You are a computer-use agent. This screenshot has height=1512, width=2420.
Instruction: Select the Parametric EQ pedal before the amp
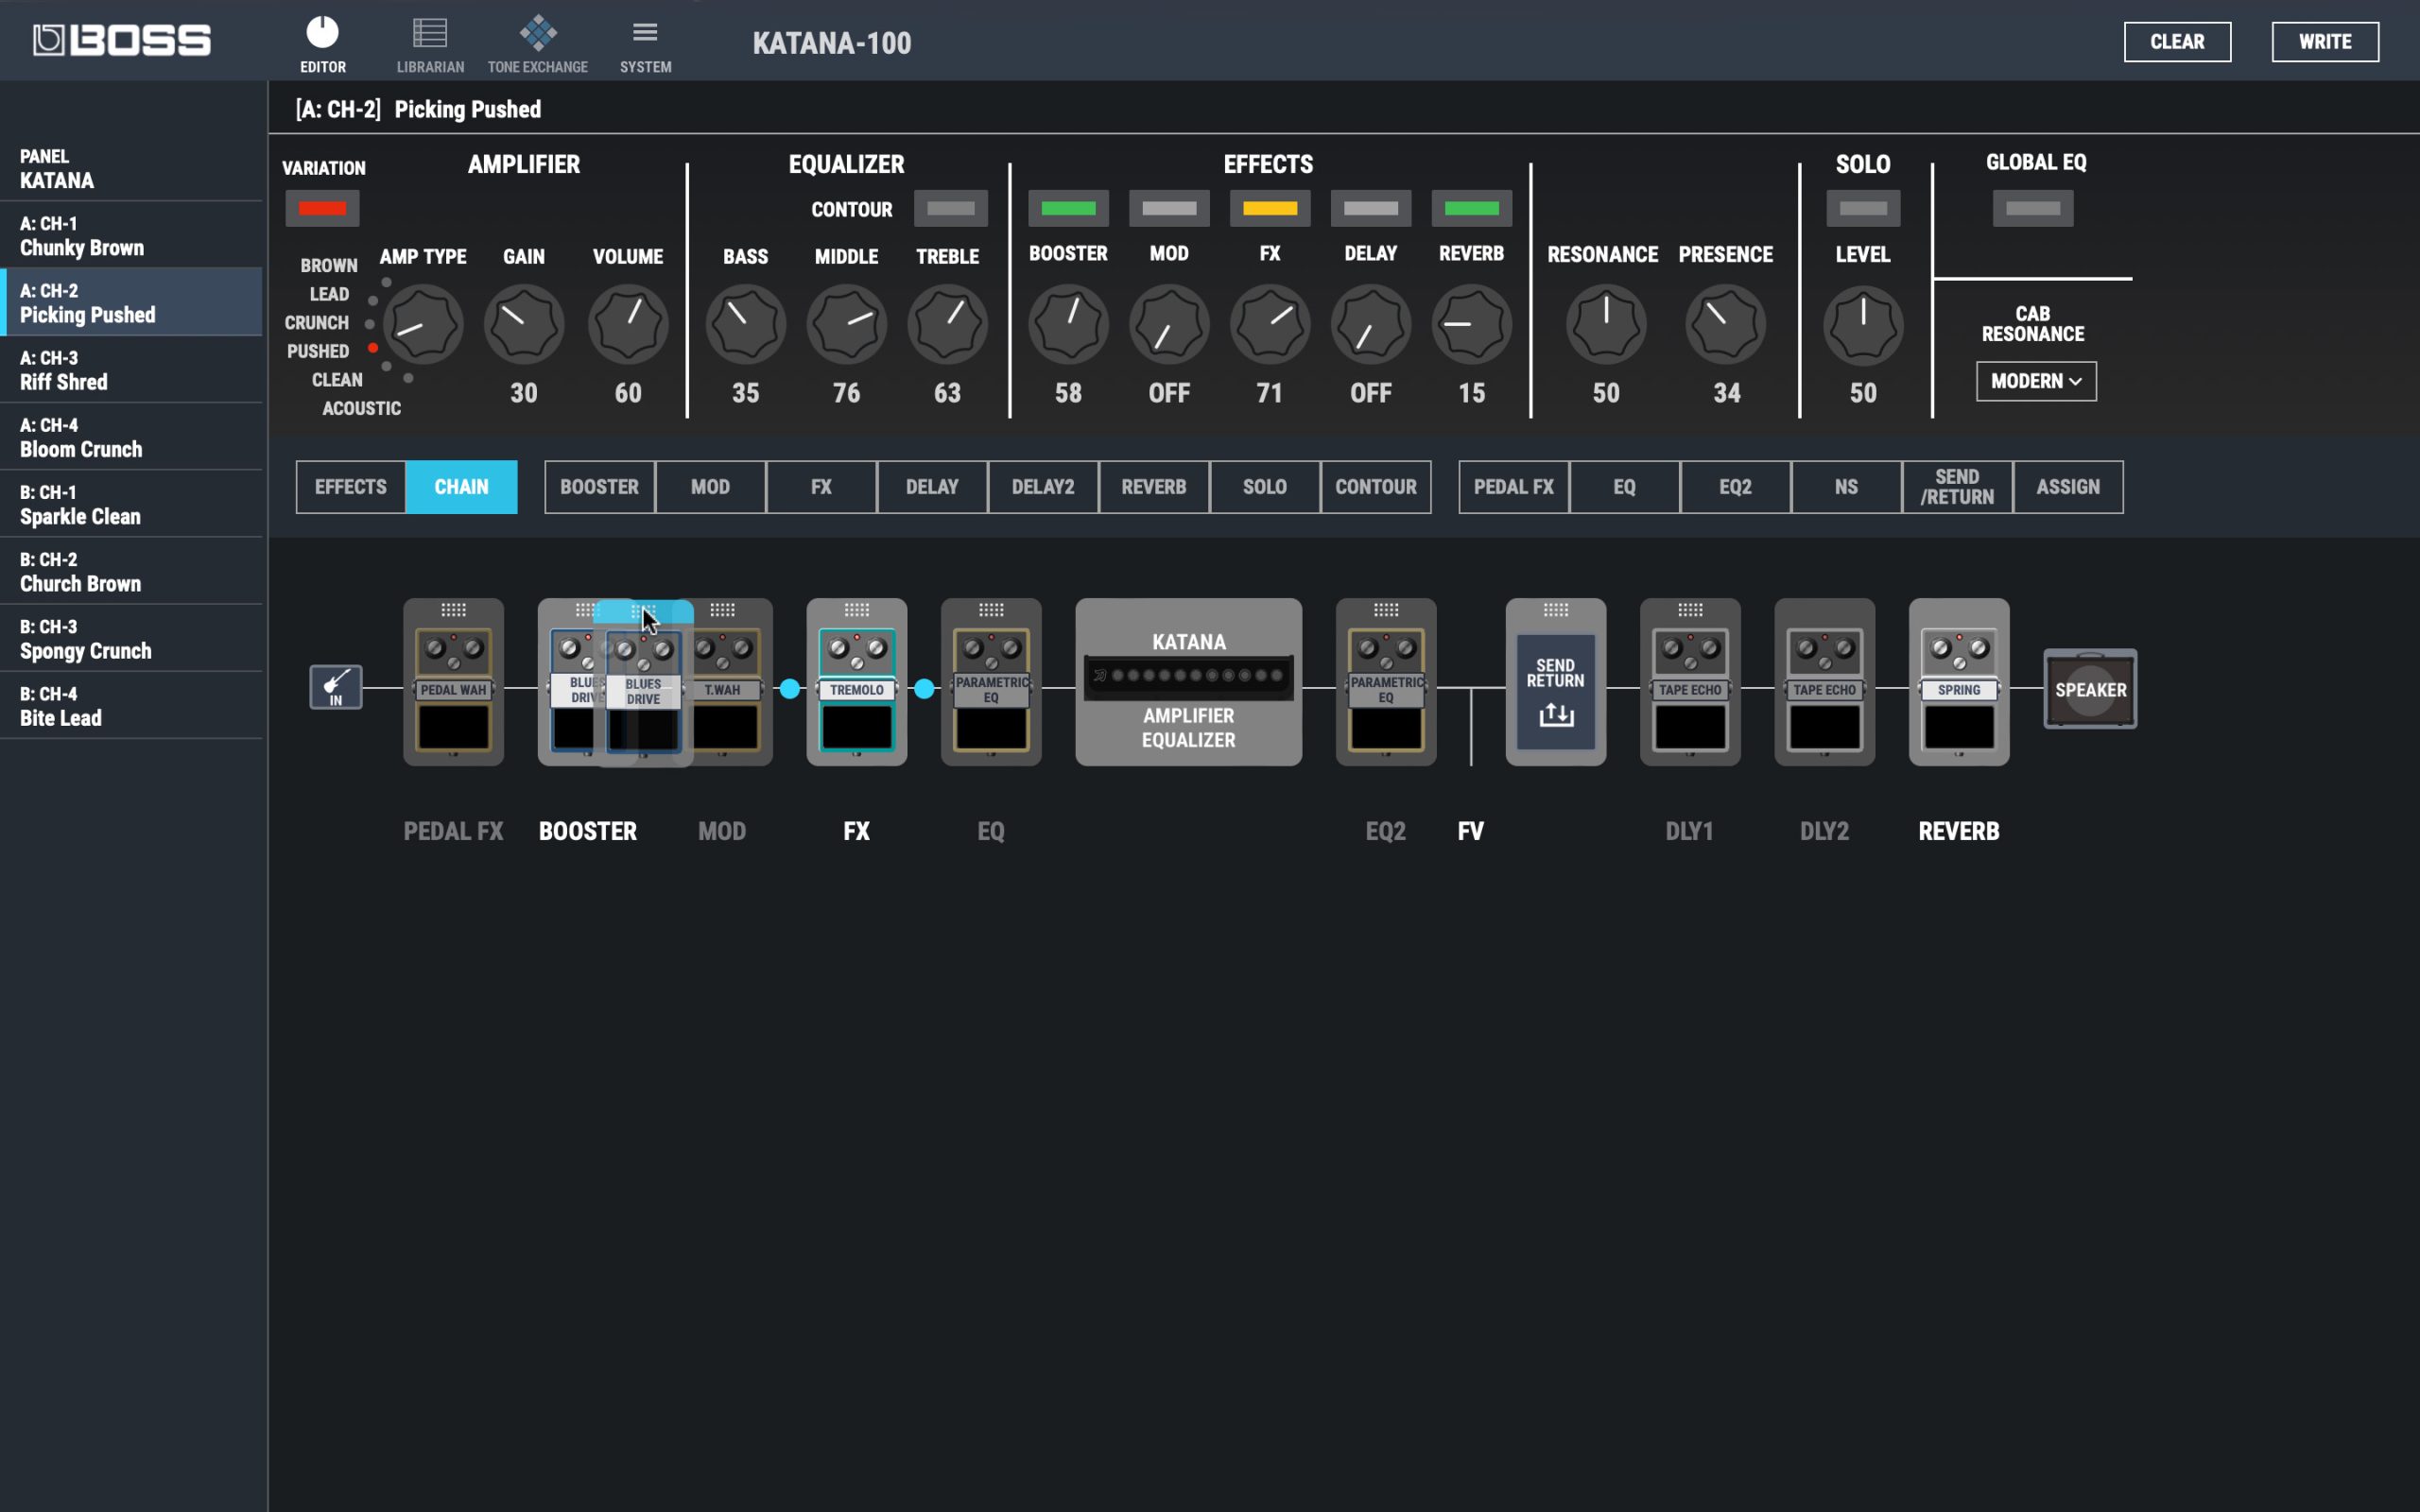click(991, 682)
